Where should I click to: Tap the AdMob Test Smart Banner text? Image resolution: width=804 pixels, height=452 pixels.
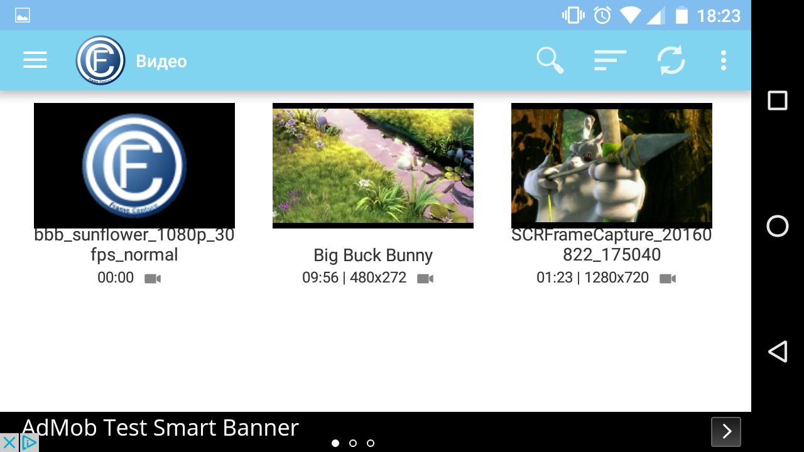(160, 428)
